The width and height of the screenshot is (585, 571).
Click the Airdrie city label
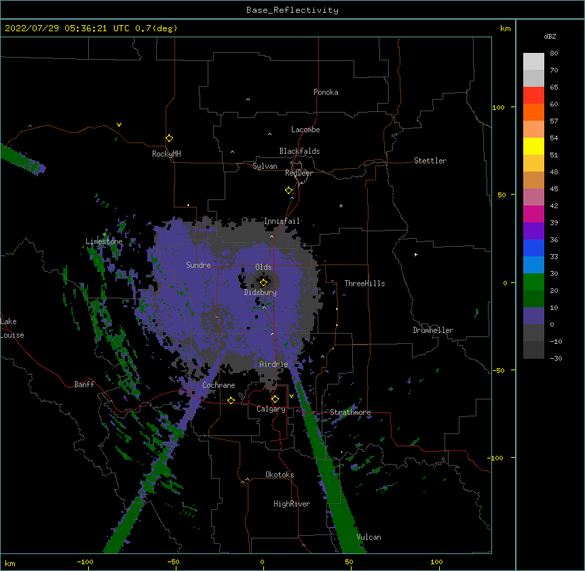coord(274,364)
